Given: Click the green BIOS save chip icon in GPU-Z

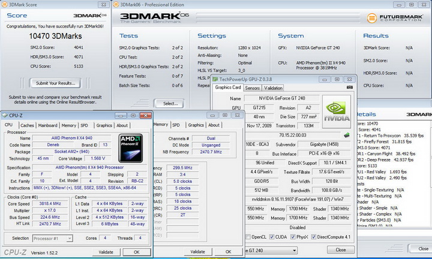Looking at the screenshot, I should (x=347, y=135).
